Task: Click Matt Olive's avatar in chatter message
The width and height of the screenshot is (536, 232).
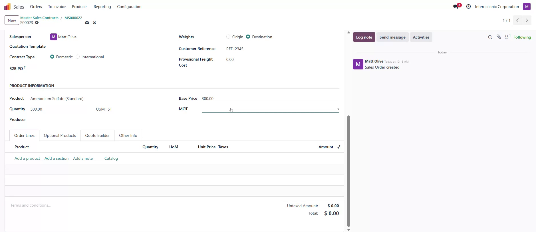Action: coord(358,64)
